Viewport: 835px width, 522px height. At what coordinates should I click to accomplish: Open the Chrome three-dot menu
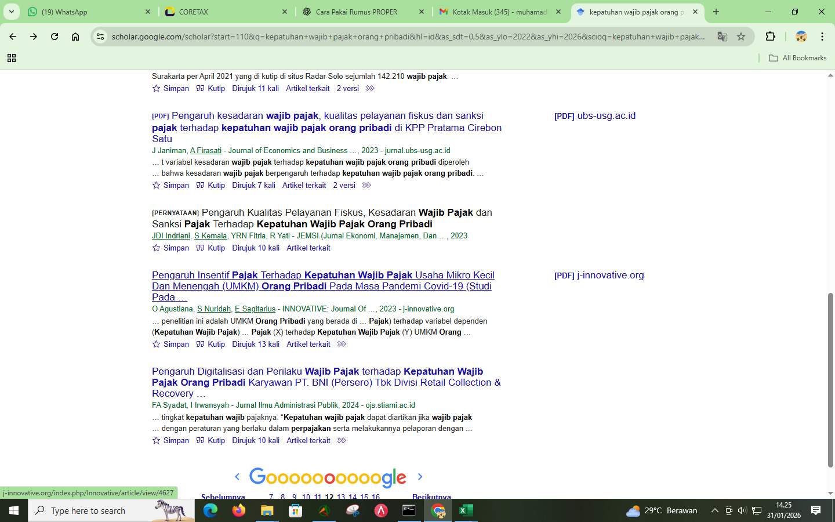coord(822,36)
